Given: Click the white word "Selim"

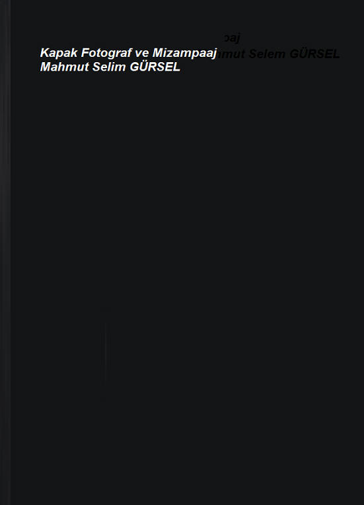Looking at the screenshot, I should [x=109, y=67].
